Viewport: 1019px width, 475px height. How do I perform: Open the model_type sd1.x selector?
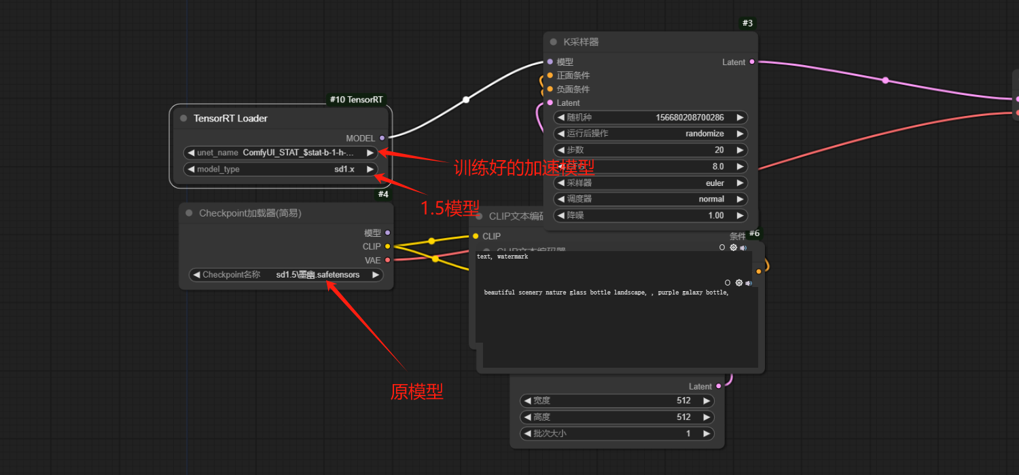(281, 169)
